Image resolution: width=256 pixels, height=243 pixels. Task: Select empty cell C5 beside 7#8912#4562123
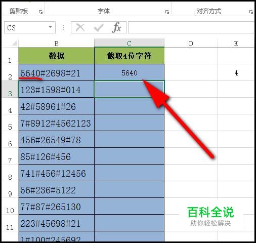click(129, 123)
